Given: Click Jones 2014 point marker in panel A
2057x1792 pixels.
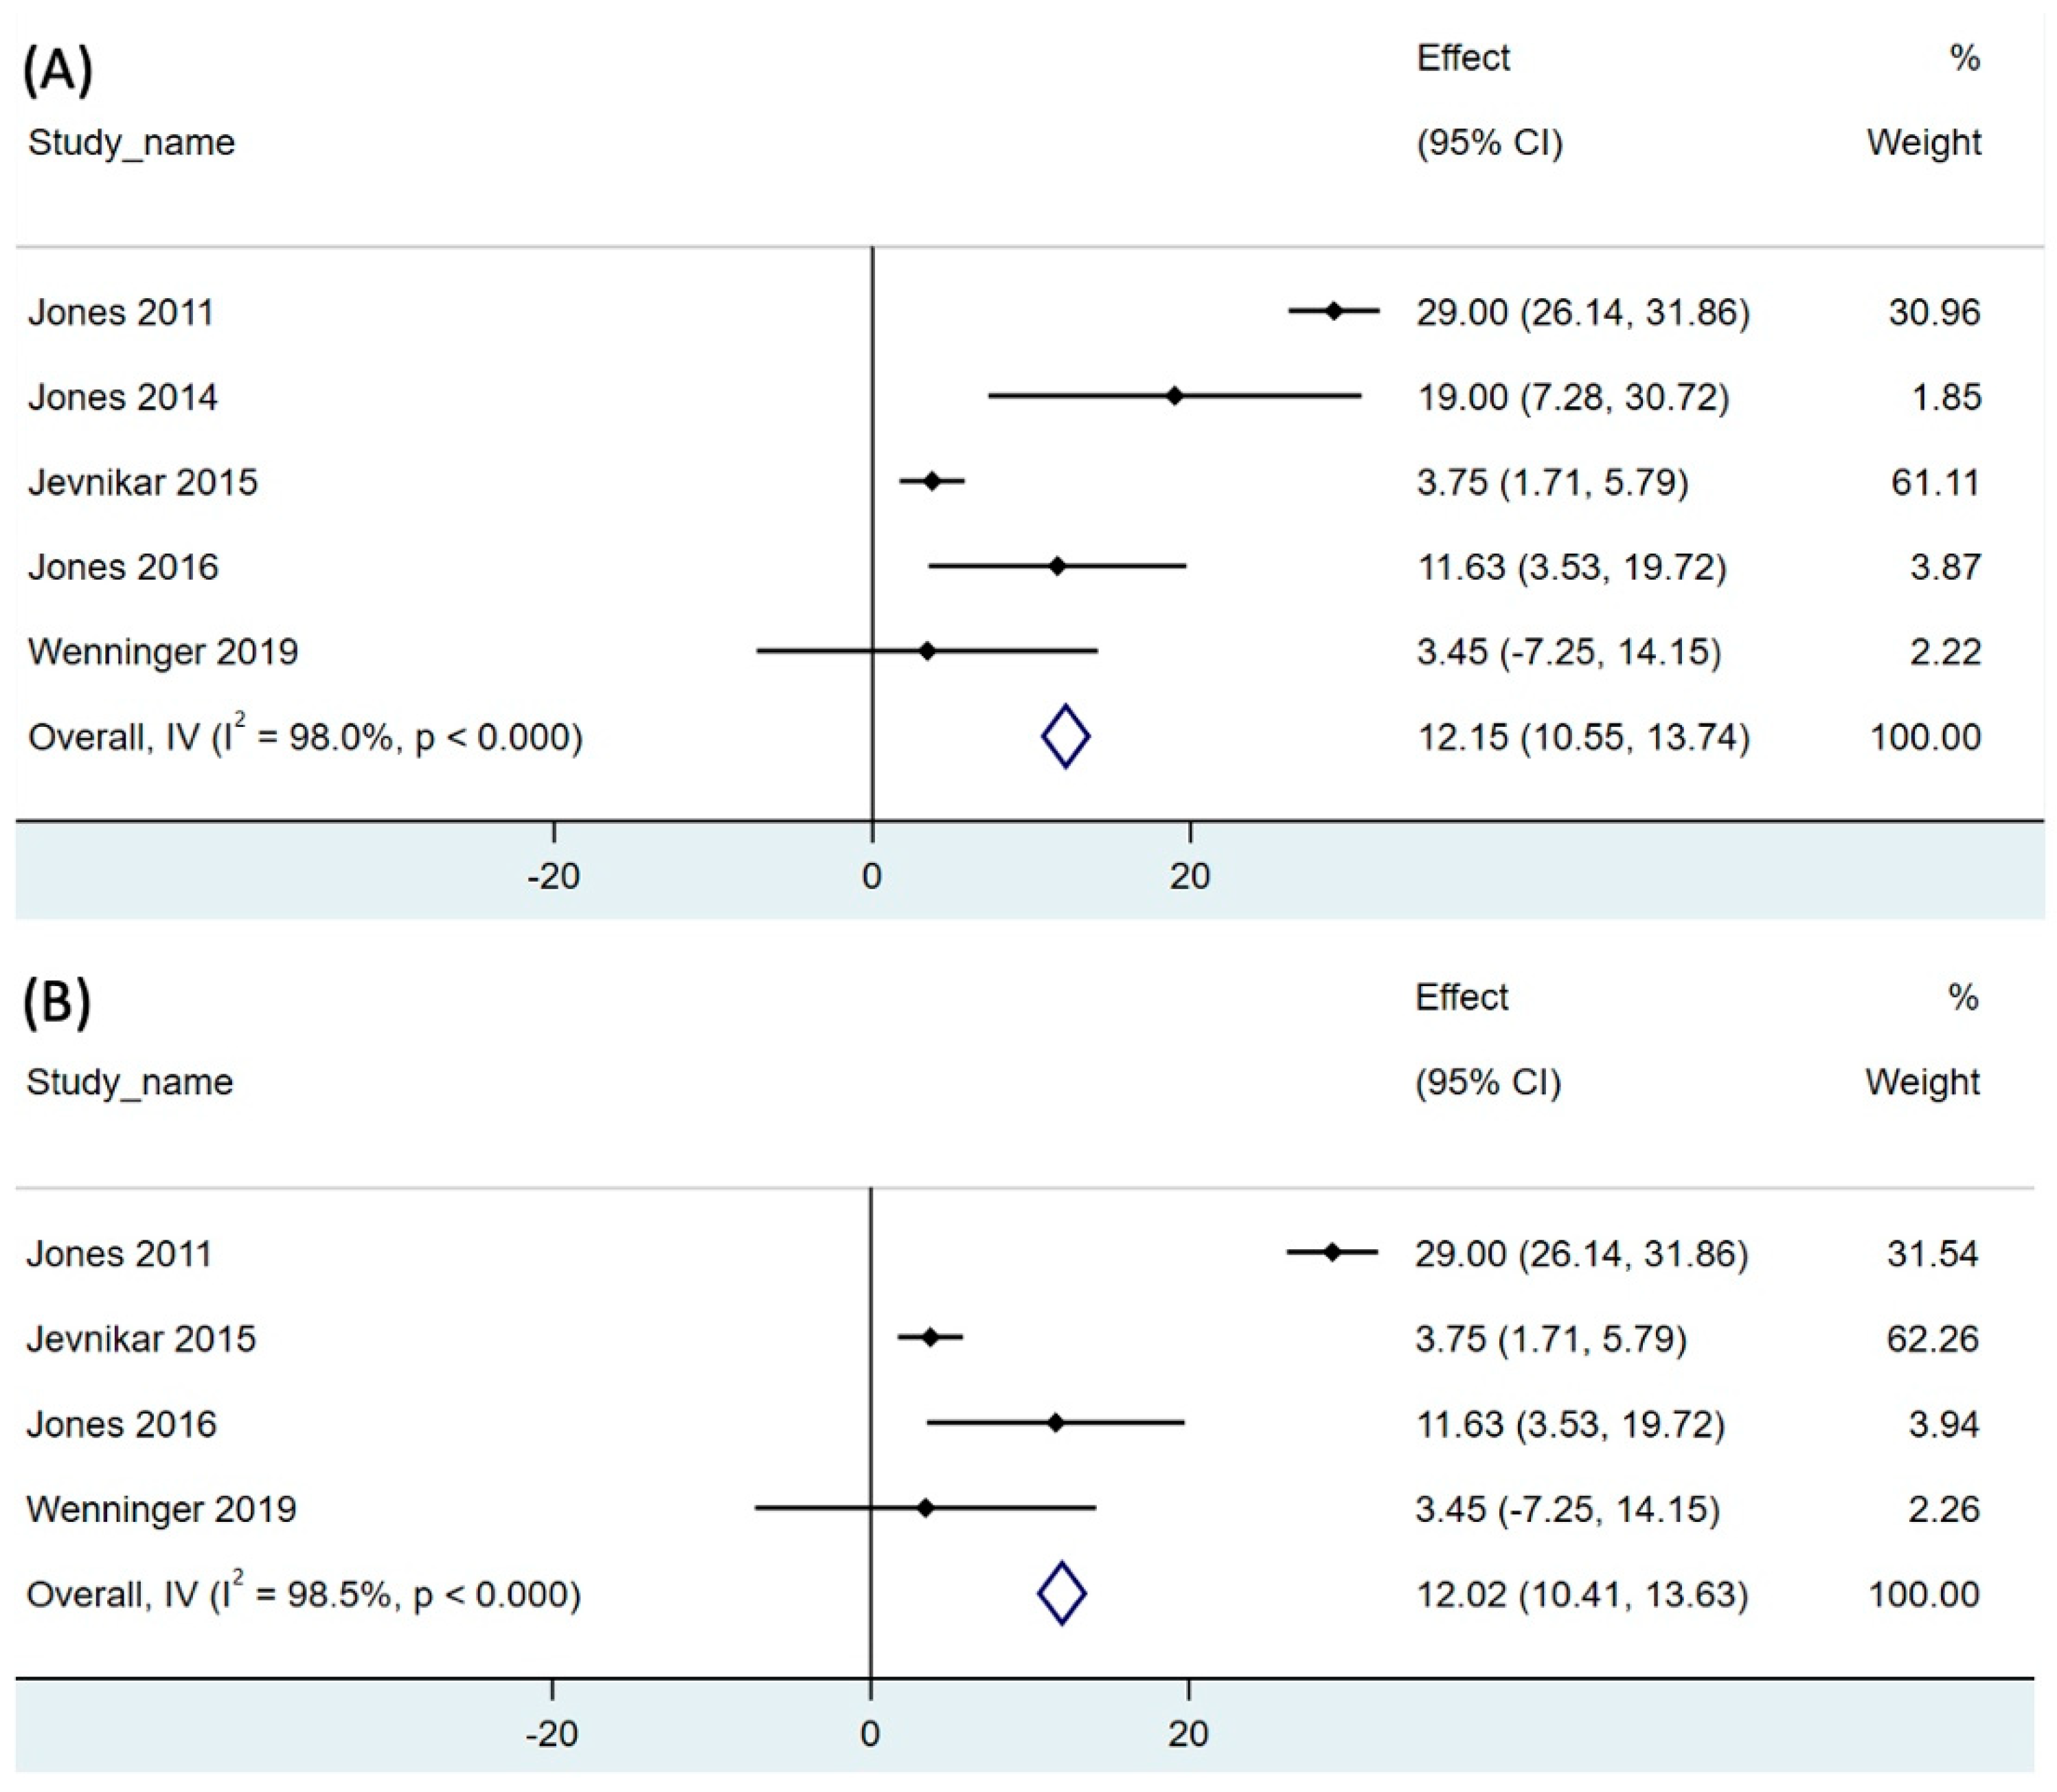Looking at the screenshot, I should point(1174,397).
